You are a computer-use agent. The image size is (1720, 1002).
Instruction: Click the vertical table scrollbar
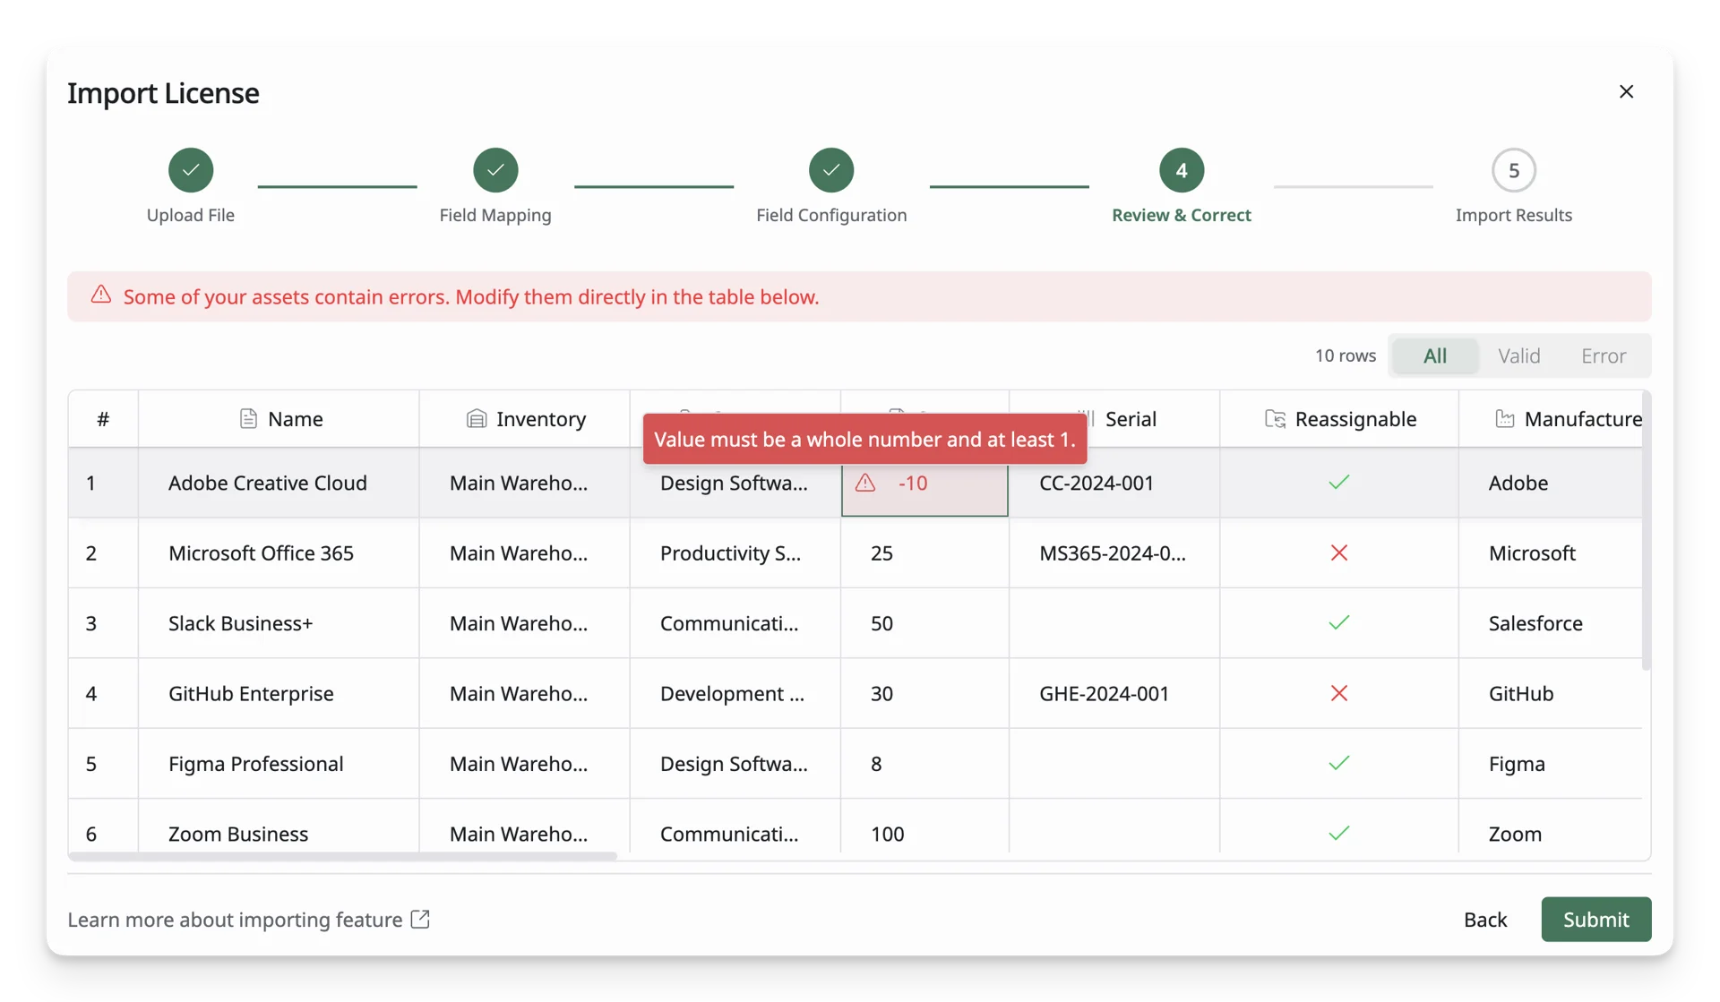click(1646, 531)
